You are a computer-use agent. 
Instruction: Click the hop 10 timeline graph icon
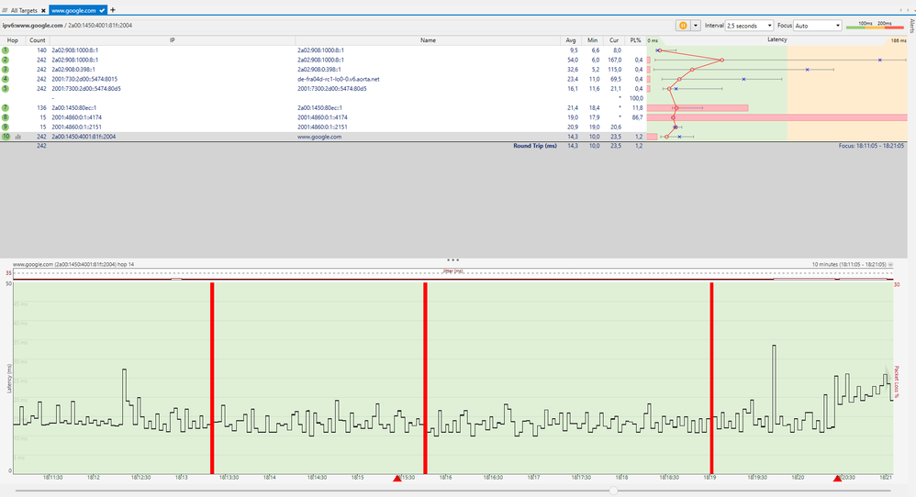coord(18,137)
